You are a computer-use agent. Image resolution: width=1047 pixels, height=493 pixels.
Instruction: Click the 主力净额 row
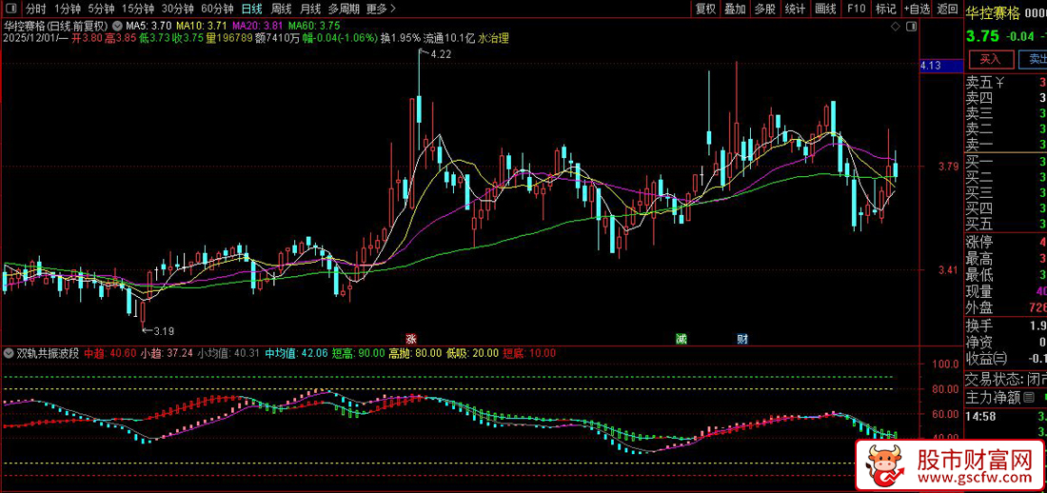[1006, 398]
